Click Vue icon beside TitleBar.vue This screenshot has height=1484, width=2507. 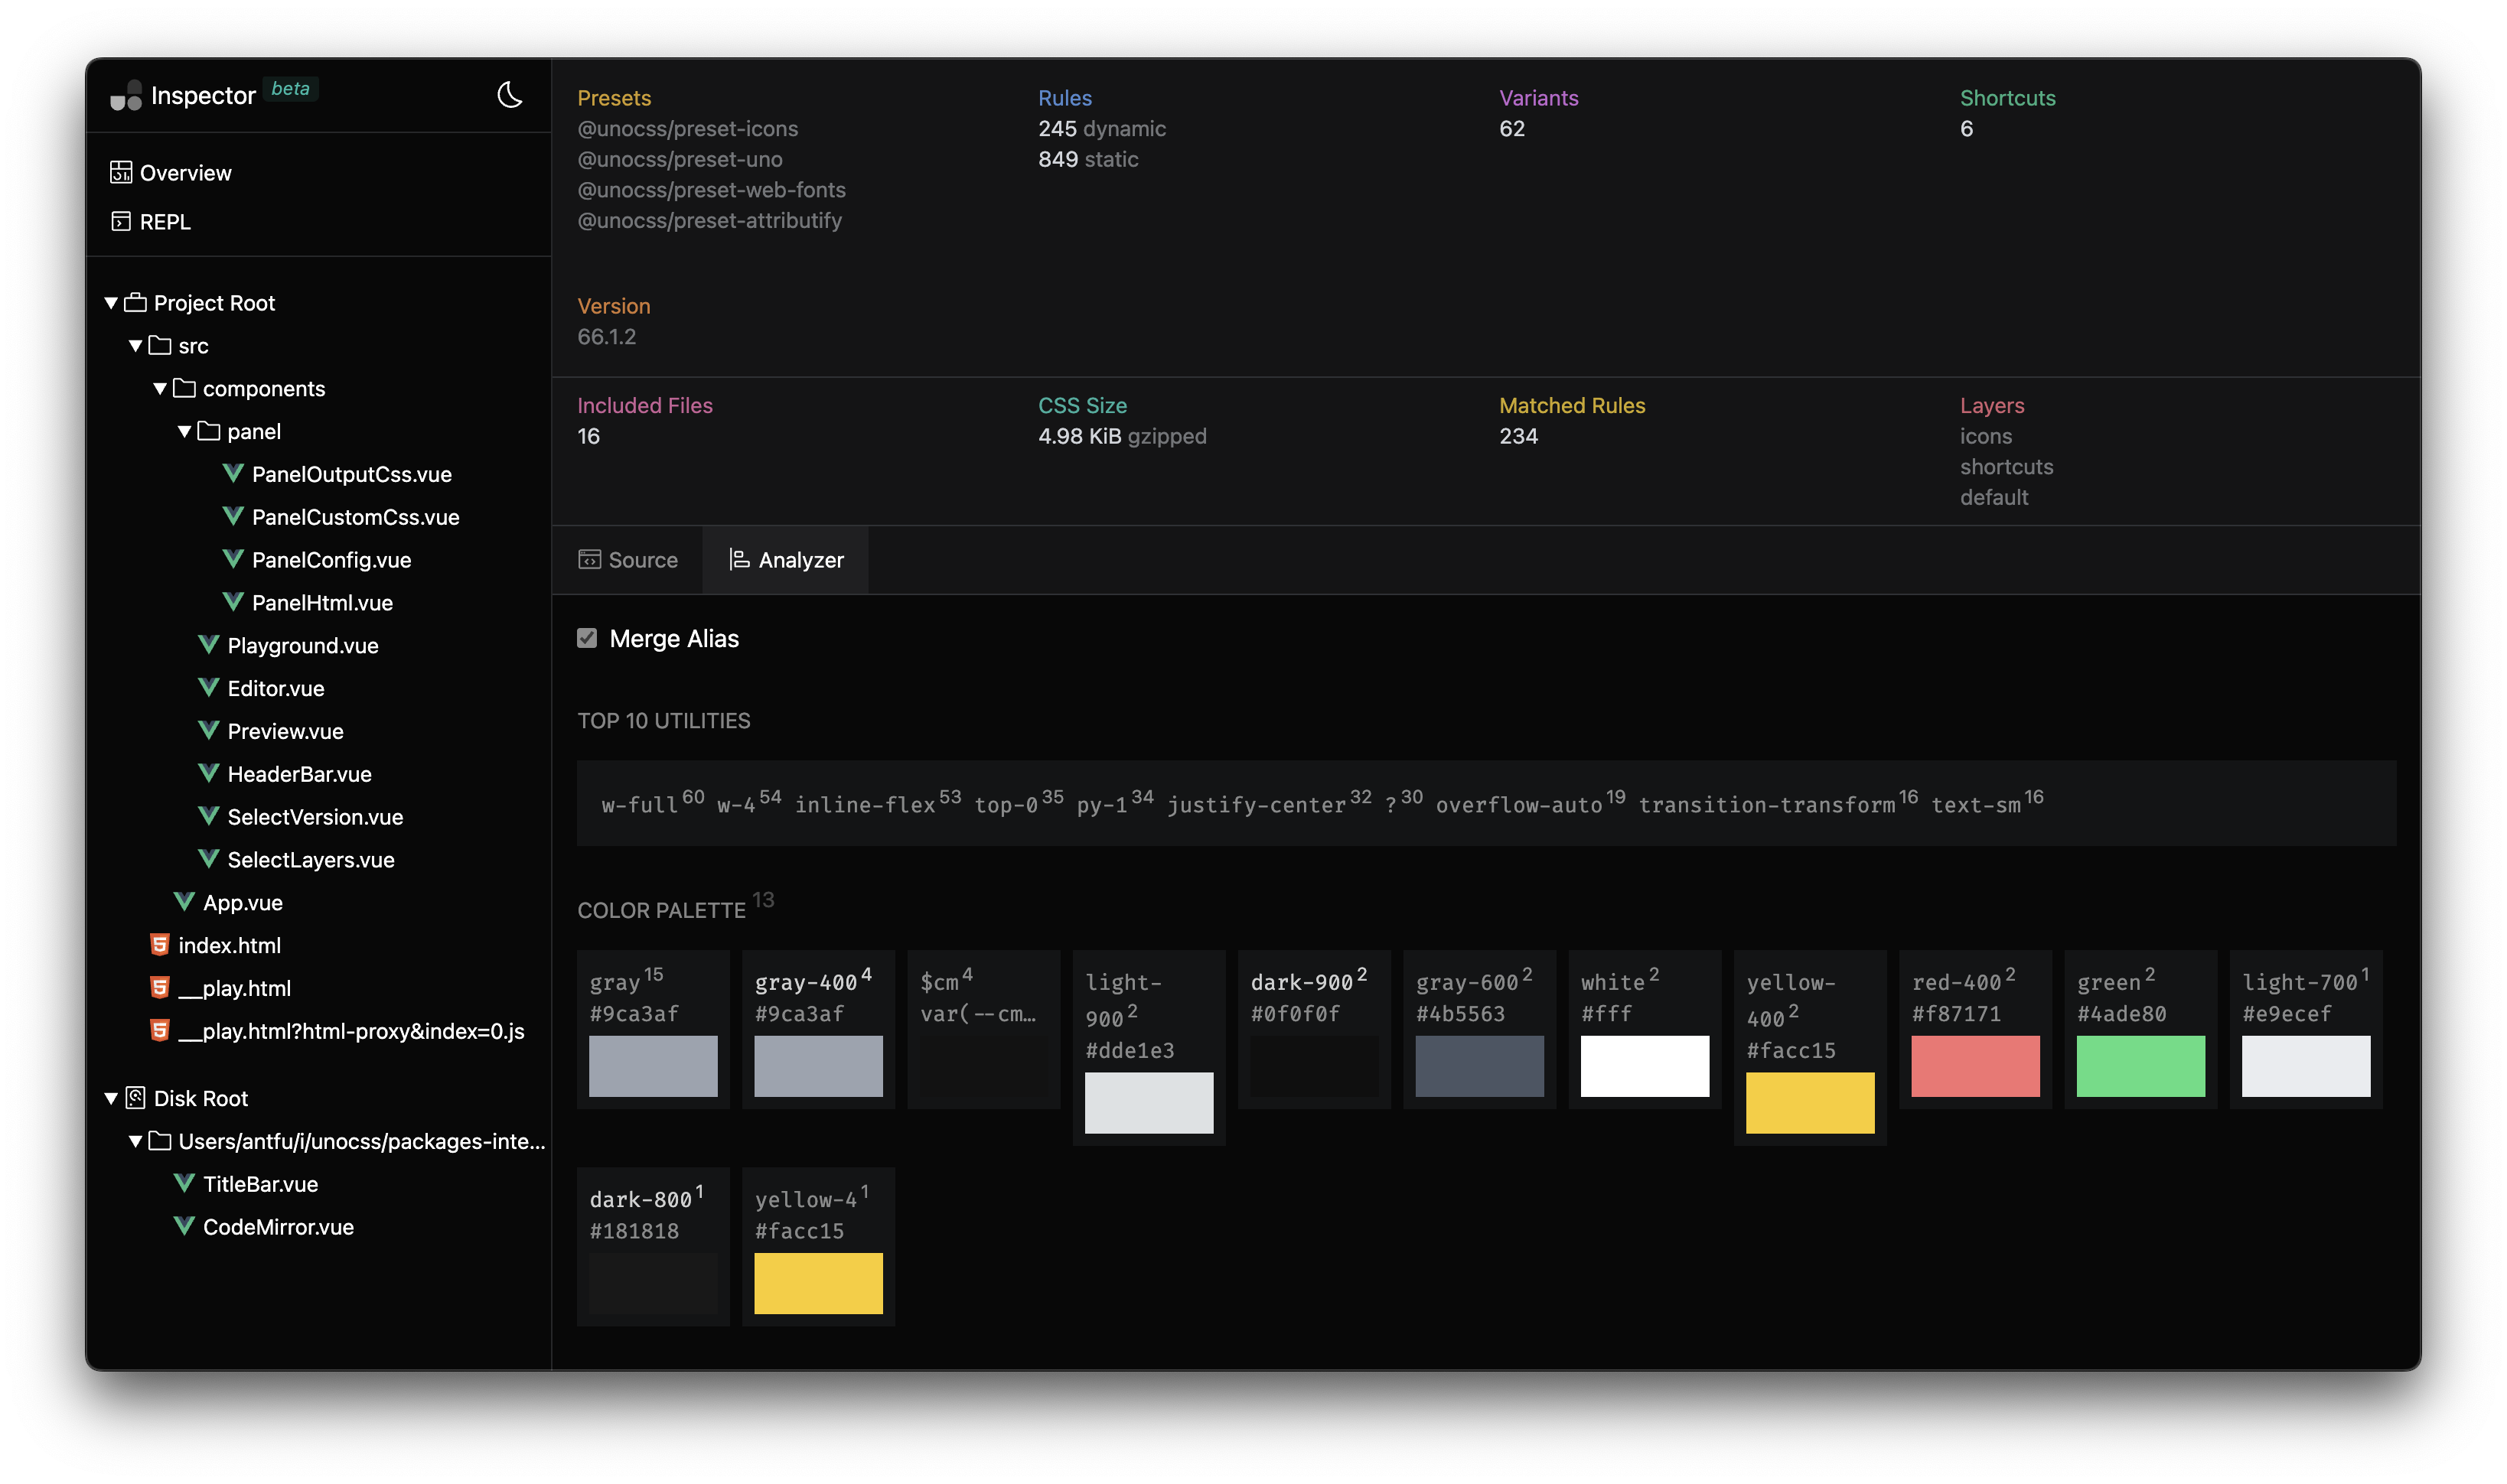[x=184, y=1184]
